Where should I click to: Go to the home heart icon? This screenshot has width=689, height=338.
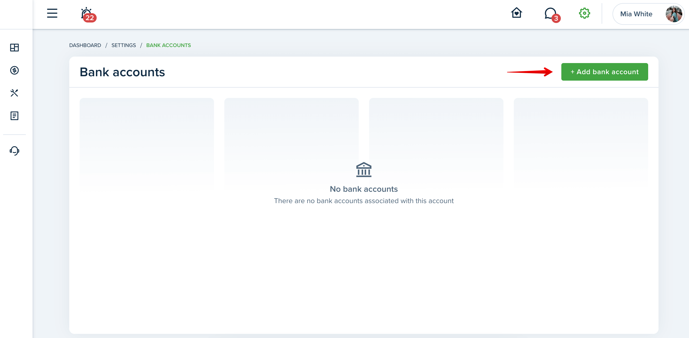(x=516, y=13)
